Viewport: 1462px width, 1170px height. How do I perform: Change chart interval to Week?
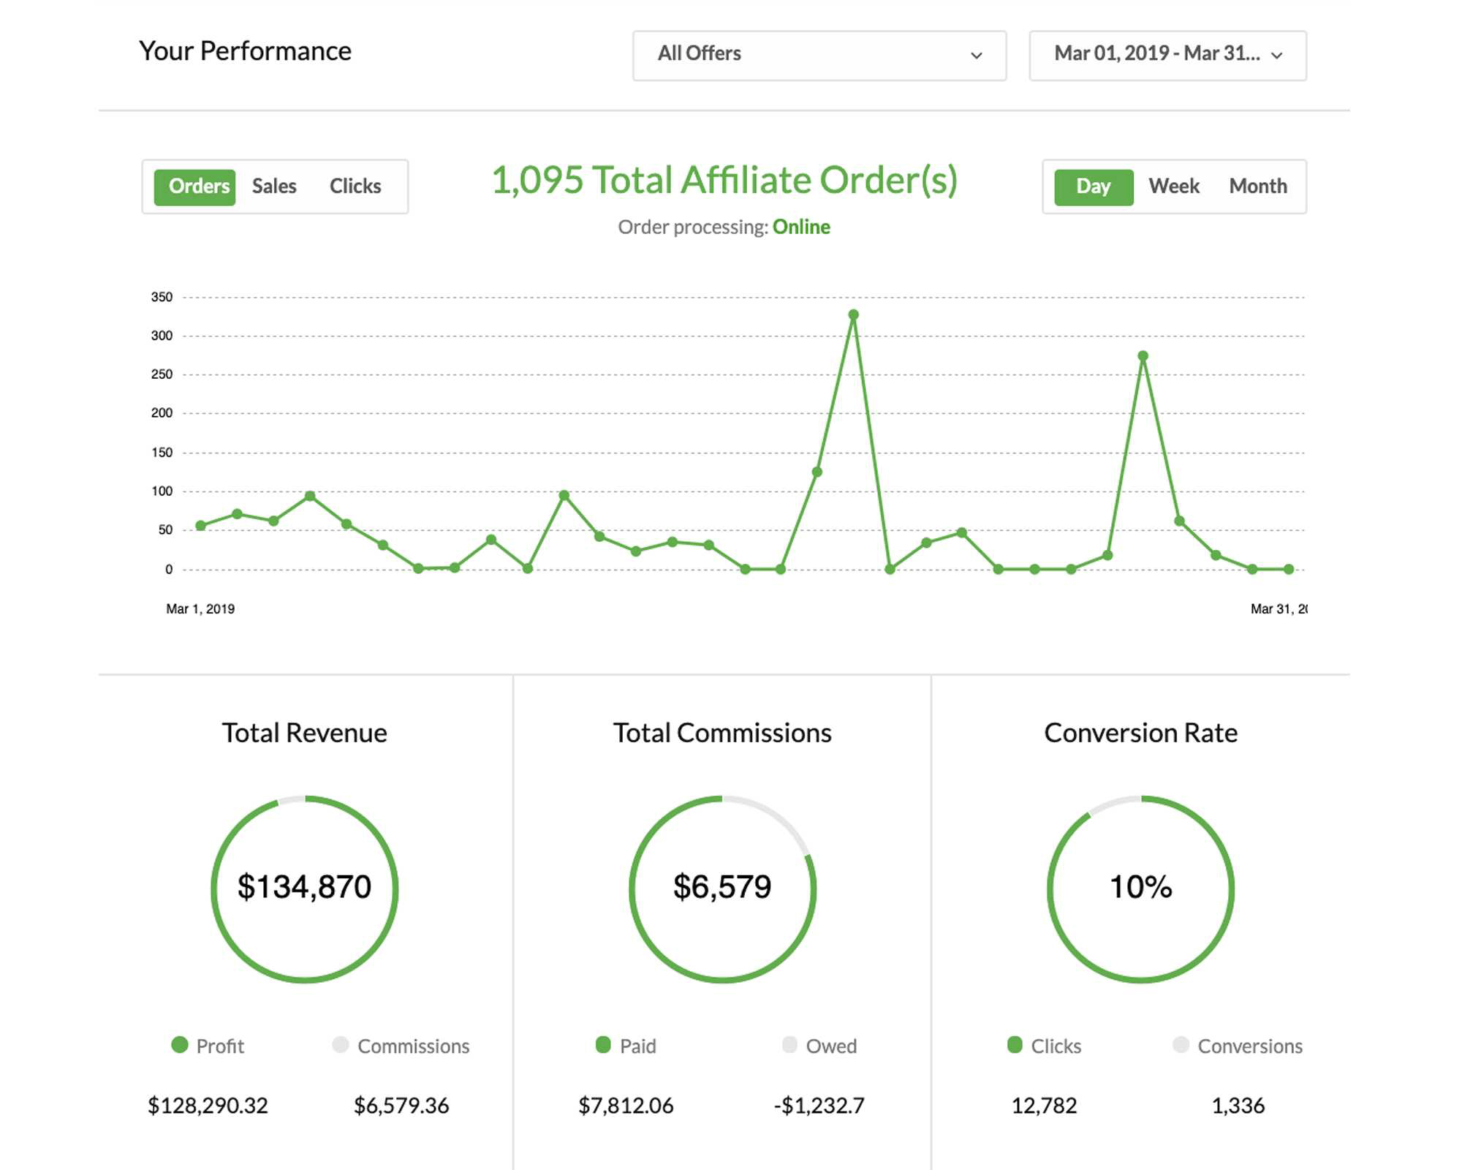pyautogui.click(x=1174, y=187)
